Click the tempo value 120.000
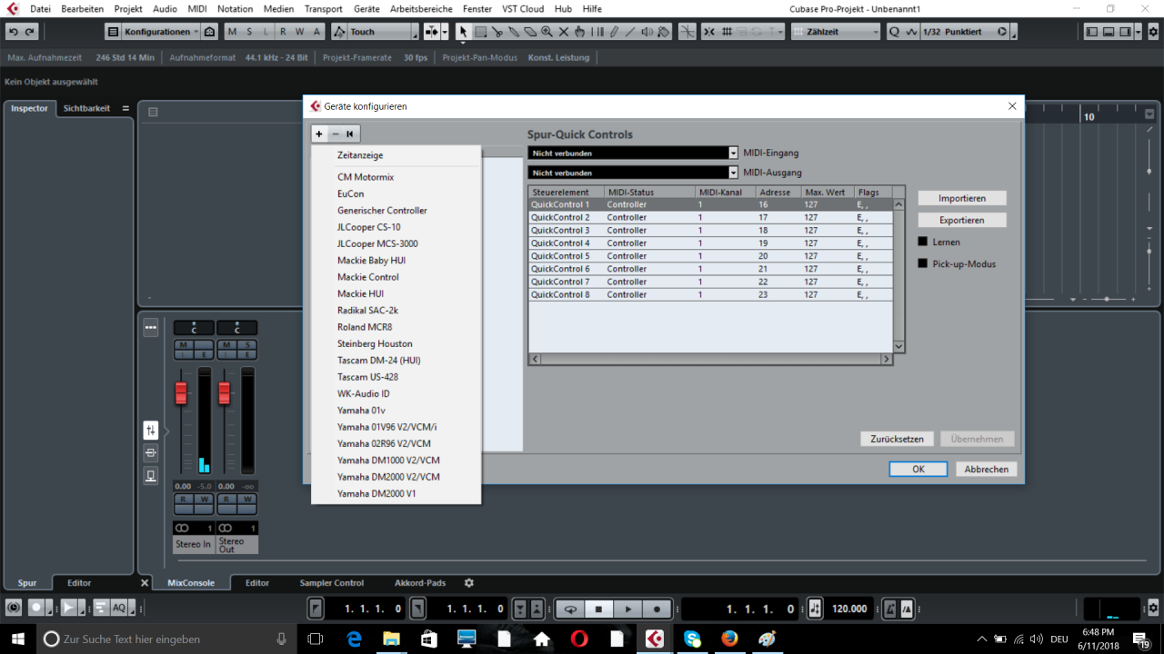Image resolution: width=1164 pixels, height=654 pixels. (849, 609)
